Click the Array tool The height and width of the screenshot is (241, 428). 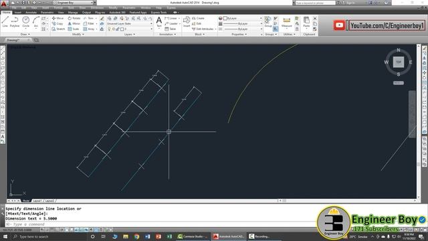tap(89, 29)
